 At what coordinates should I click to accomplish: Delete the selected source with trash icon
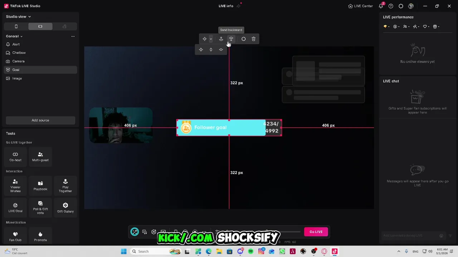[254, 39]
